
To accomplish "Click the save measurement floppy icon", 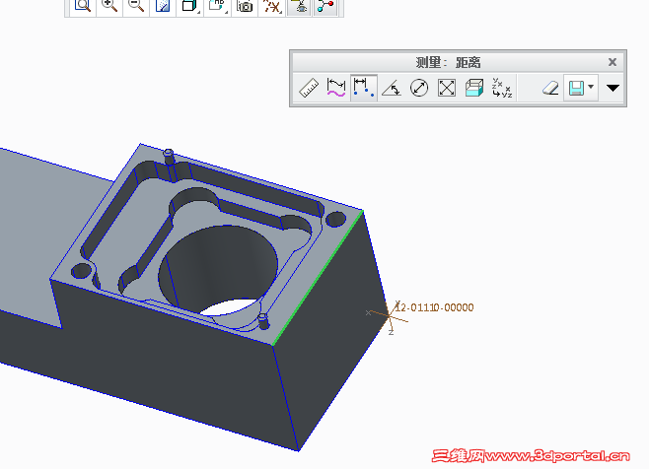I will [576, 88].
